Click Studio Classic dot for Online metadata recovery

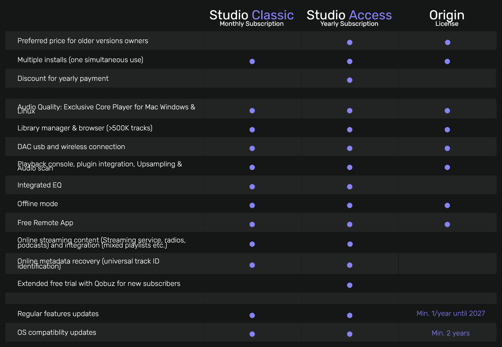(252, 265)
